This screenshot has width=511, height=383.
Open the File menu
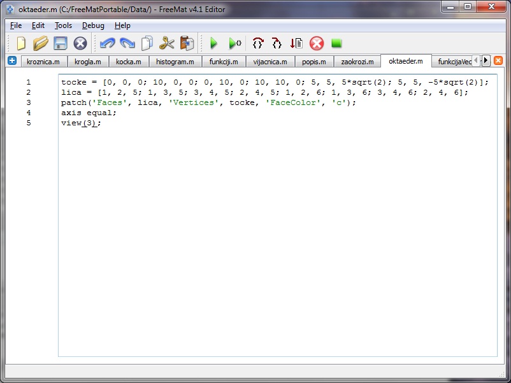tap(16, 25)
